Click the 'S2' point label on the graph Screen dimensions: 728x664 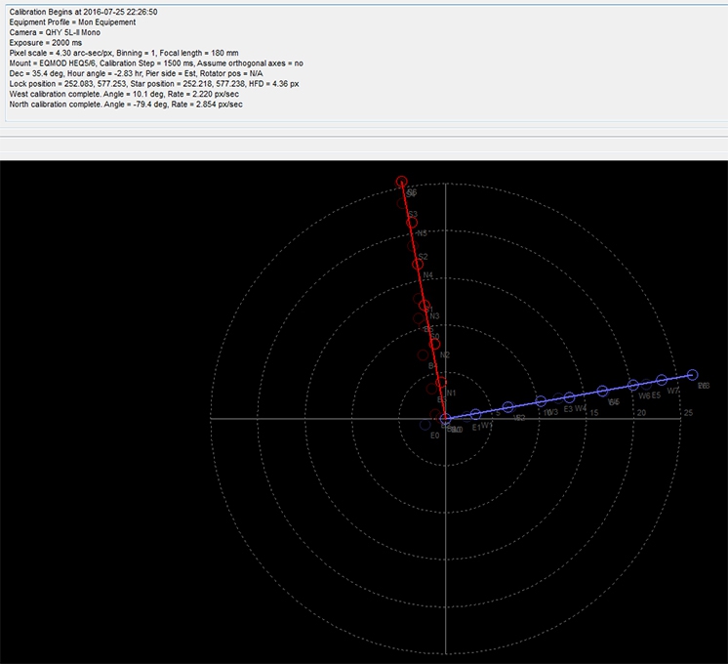click(x=423, y=257)
